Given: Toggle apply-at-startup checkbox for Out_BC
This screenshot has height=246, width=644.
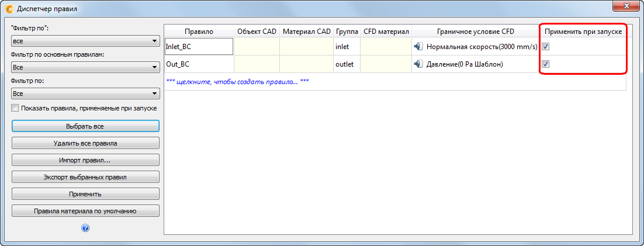Looking at the screenshot, I should (x=546, y=64).
